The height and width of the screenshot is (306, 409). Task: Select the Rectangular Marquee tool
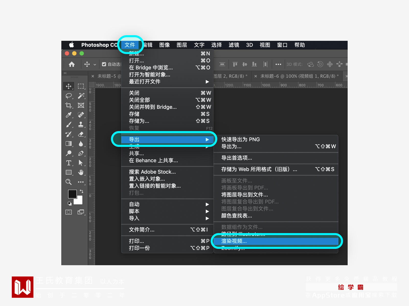pyautogui.click(x=81, y=86)
